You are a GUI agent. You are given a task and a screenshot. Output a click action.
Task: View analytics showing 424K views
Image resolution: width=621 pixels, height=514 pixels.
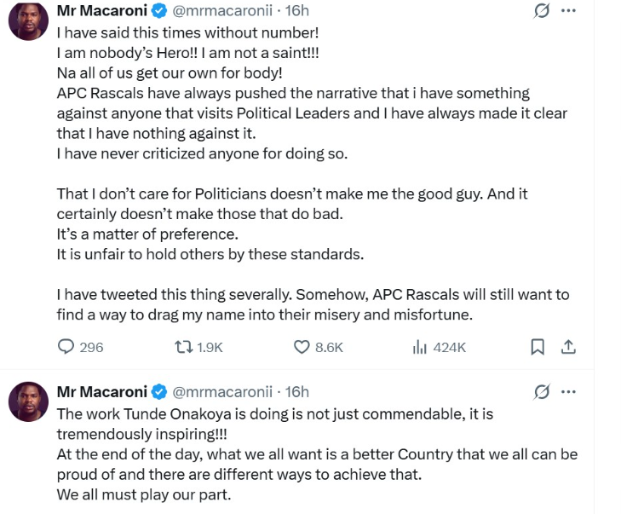click(x=419, y=347)
